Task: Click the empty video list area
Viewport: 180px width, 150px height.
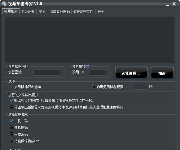Action: 90,40
